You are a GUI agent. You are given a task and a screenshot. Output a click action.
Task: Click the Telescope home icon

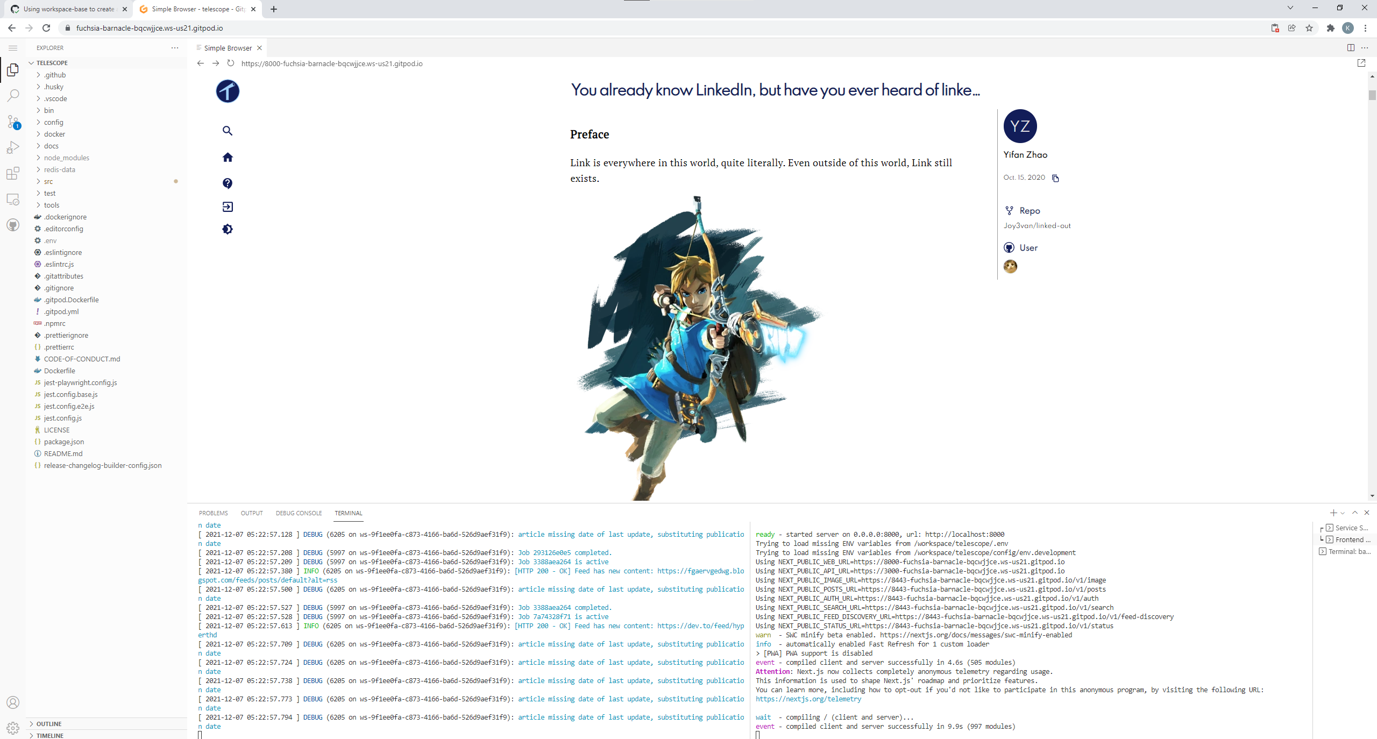pos(228,157)
